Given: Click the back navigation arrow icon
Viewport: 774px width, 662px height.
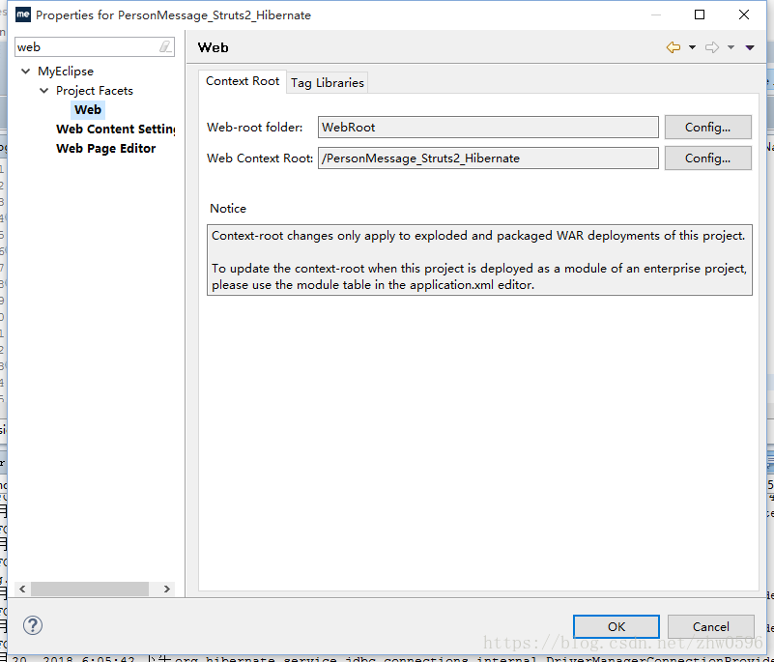Looking at the screenshot, I should click(674, 47).
